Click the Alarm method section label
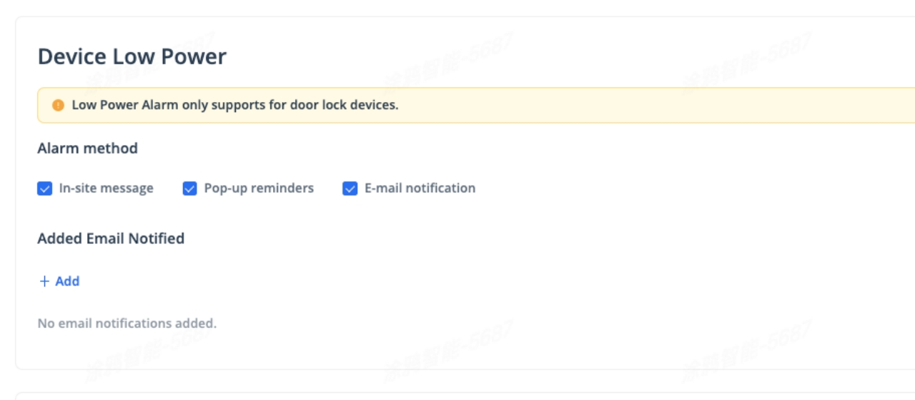The width and height of the screenshot is (915, 400). [87, 149]
